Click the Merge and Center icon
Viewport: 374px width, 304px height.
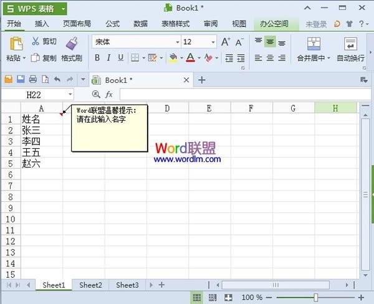314,44
